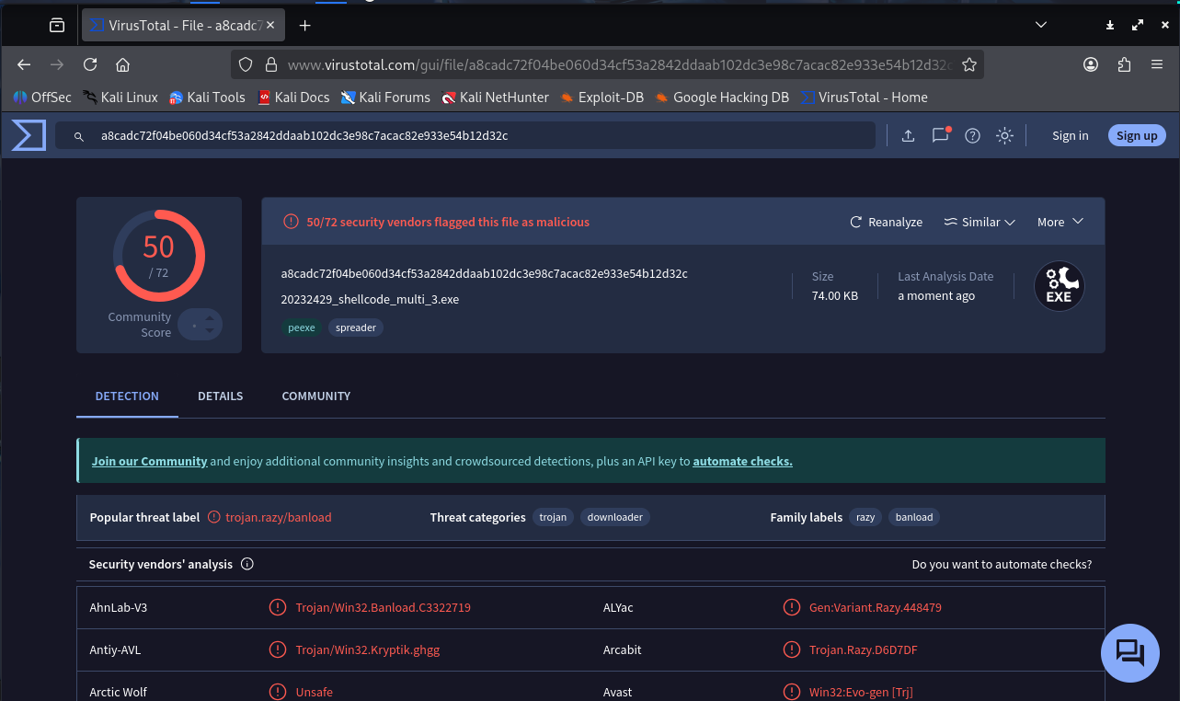The image size is (1180, 701).
Task: Open the browser tab list chevron
Action: 1041,25
